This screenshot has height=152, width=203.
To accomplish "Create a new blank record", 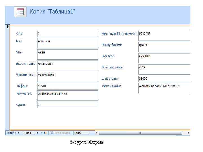I will point(45,133).
